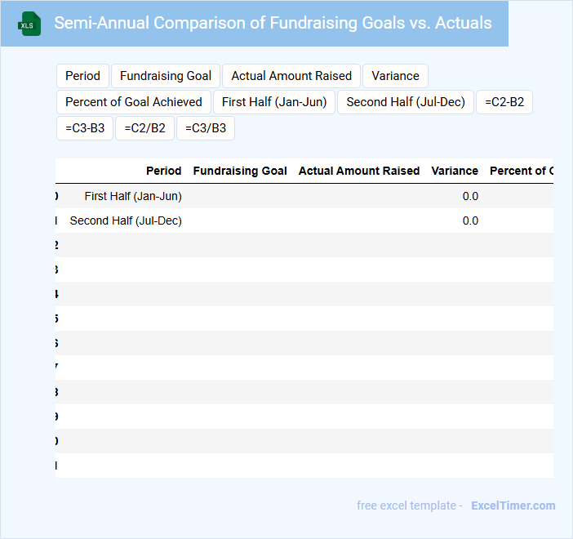Click the Actual Amount Raised tag
The image size is (573, 539).
291,76
